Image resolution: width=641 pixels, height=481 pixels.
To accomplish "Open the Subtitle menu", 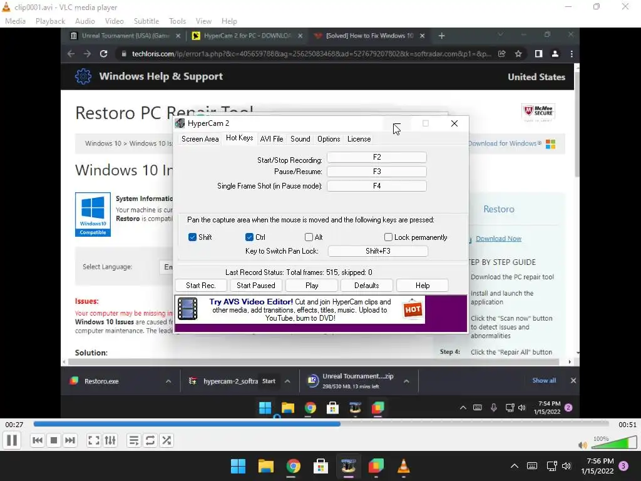I will (x=146, y=21).
